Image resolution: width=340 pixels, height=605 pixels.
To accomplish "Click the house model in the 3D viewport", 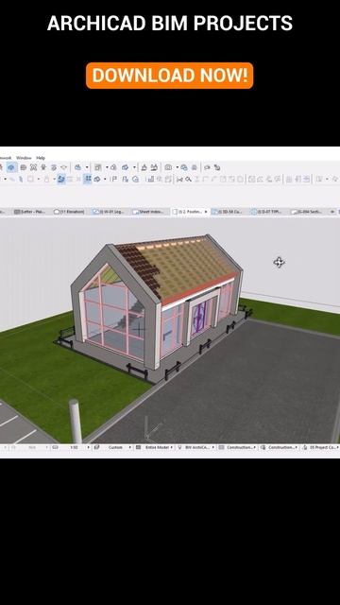I will coord(156,301).
